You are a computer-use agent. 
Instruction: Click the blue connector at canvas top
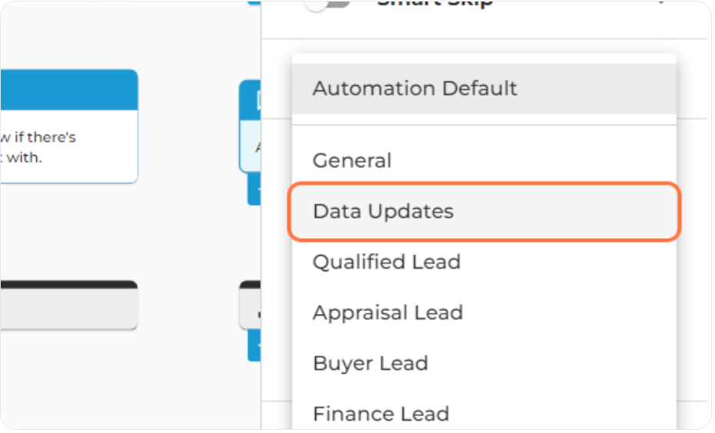[254, 2]
